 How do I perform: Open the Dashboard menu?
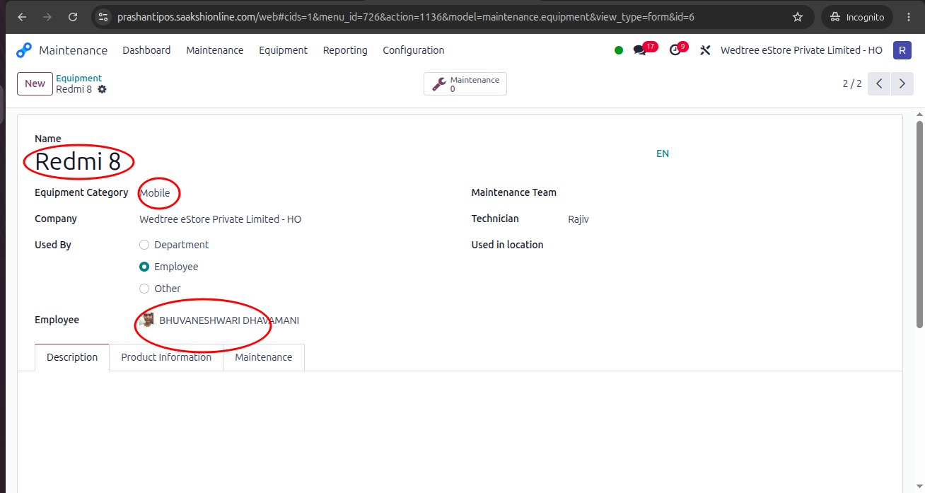click(x=146, y=50)
